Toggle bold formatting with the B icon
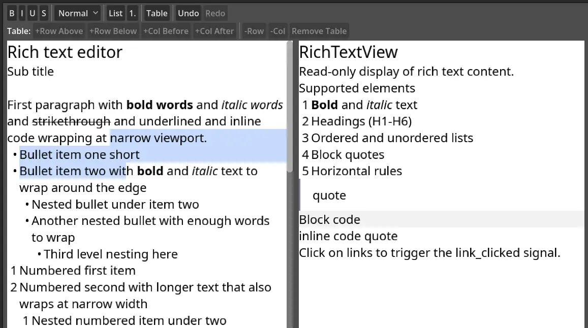588x328 pixels. point(11,13)
